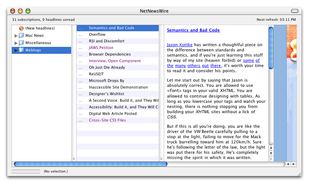Click the Next refresh time text
Image resolution: width=309 pixels, height=184 pixels.
[276, 20]
